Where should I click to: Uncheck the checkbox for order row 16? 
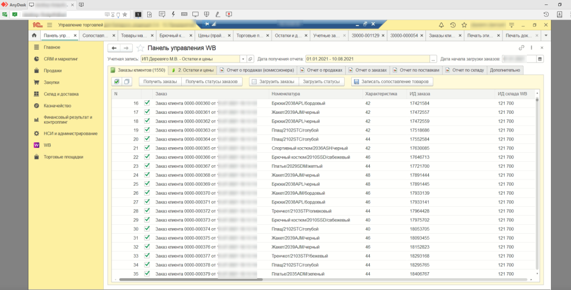tap(147, 103)
